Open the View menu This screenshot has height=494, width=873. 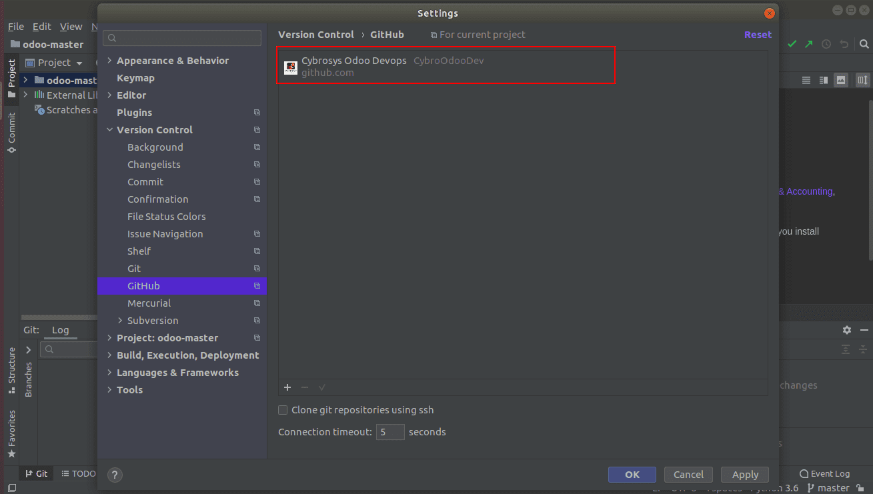click(71, 27)
